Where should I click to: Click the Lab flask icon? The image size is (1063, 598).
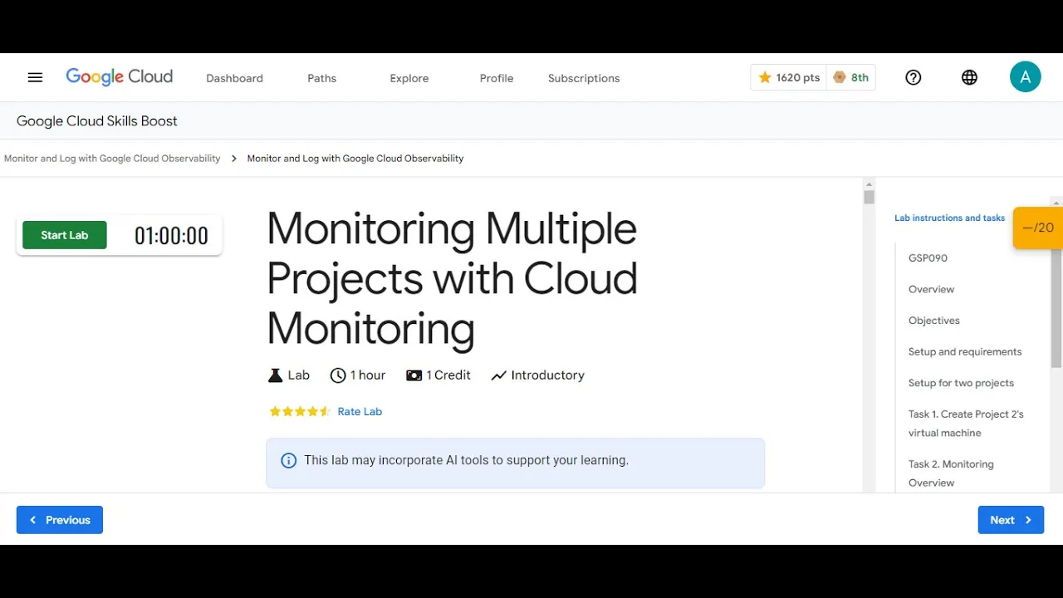(x=275, y=375)
